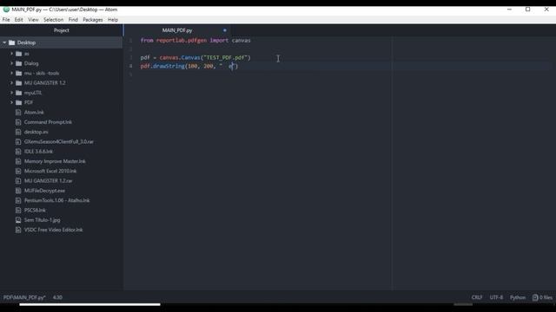Select the Dialog folder name
This screenshot has width=556, height=312.
tap(31, 63)
